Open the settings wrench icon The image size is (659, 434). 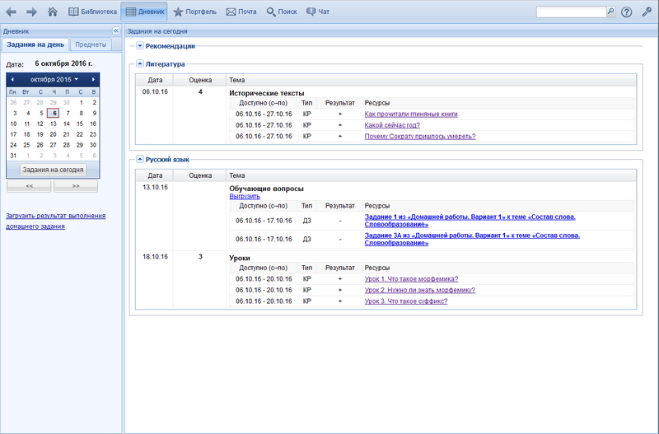647,12
